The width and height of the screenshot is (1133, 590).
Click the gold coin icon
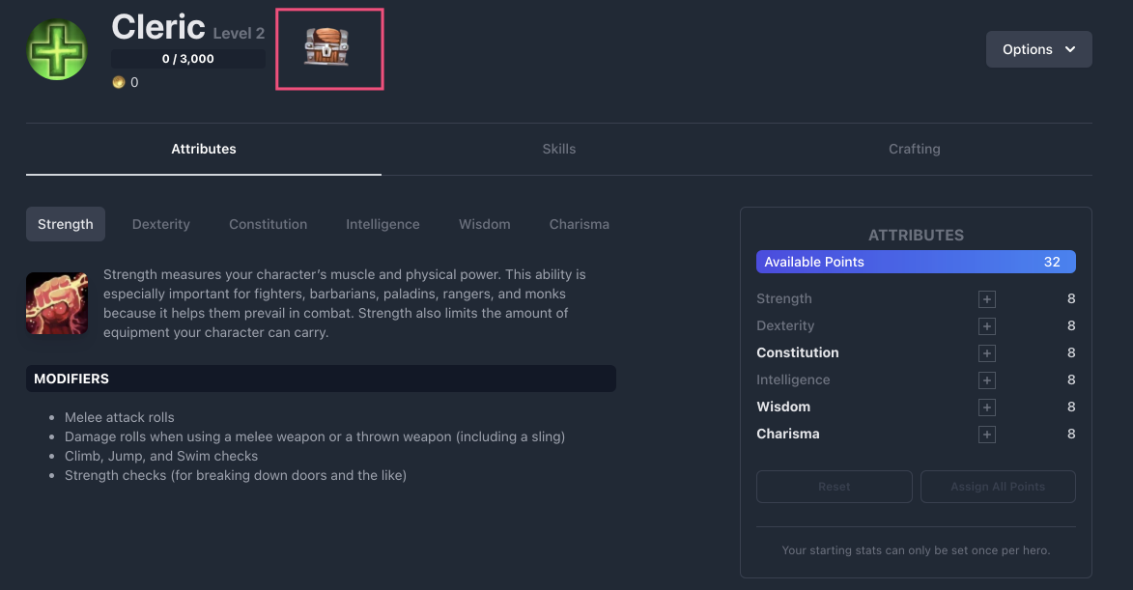pos(119,82)
